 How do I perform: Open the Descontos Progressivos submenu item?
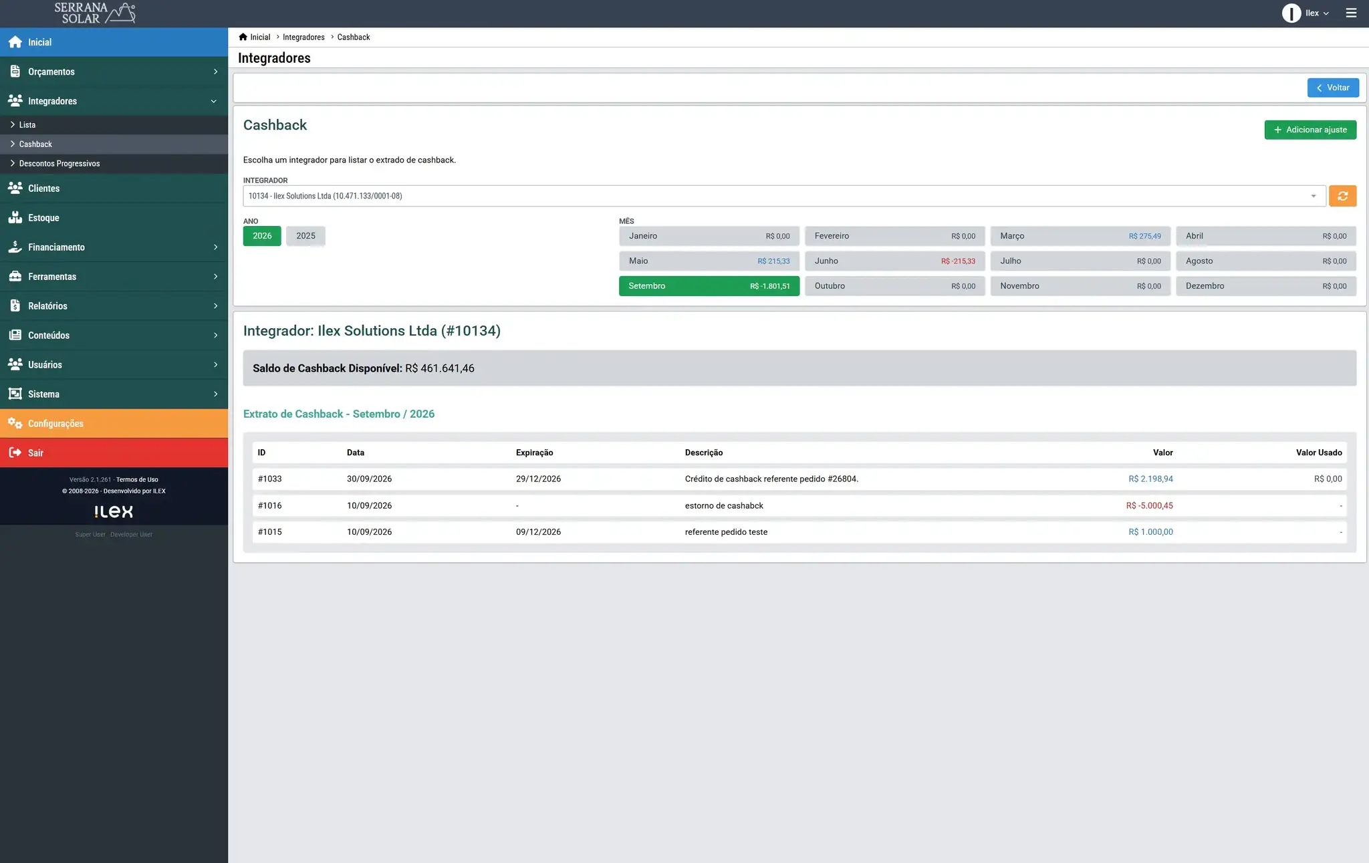click(114, 164)
